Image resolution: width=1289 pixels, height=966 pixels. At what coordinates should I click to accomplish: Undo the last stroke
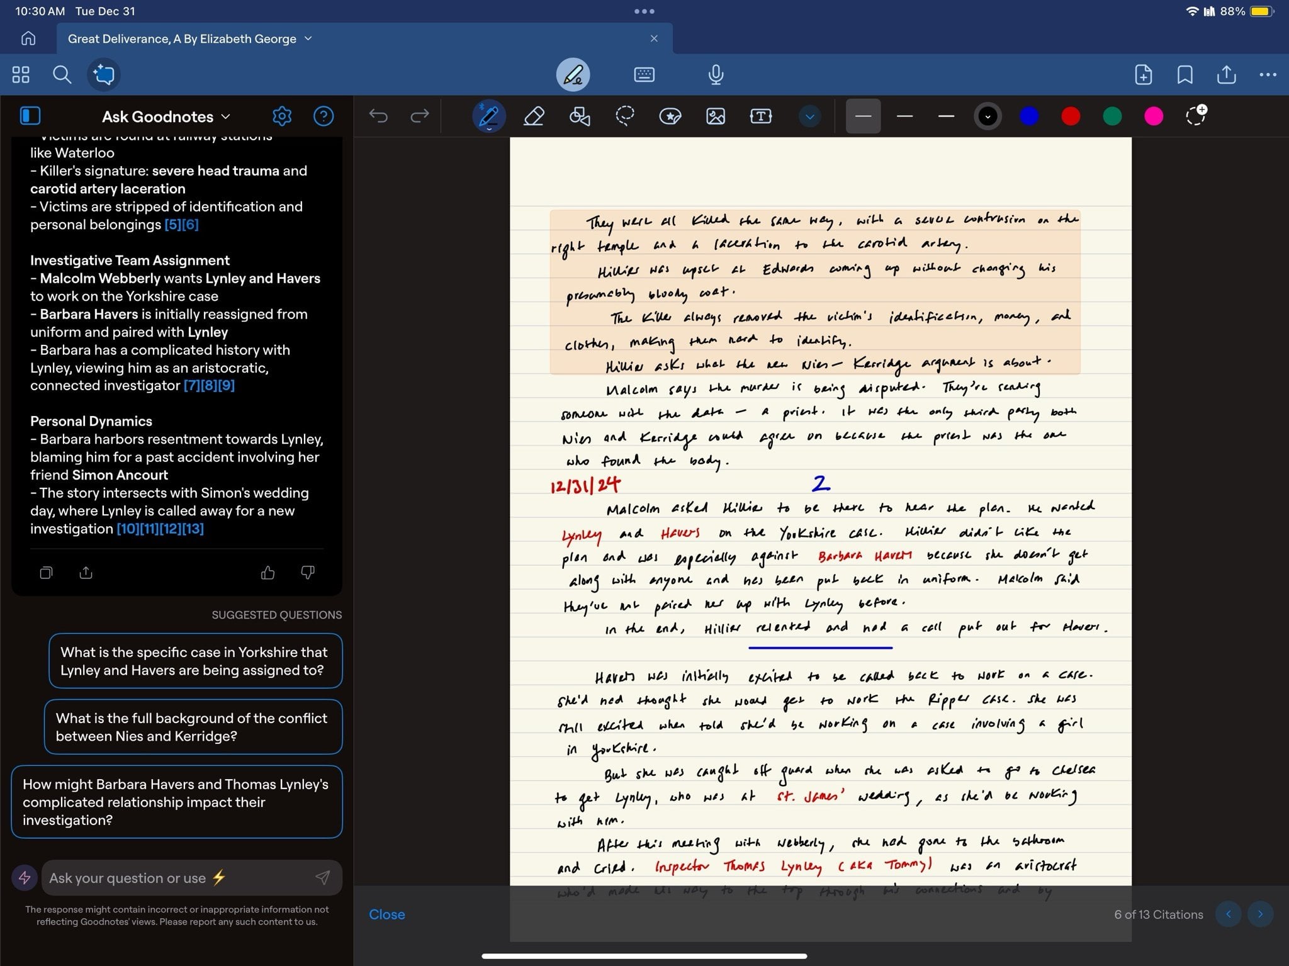click(x=378, y=116)
